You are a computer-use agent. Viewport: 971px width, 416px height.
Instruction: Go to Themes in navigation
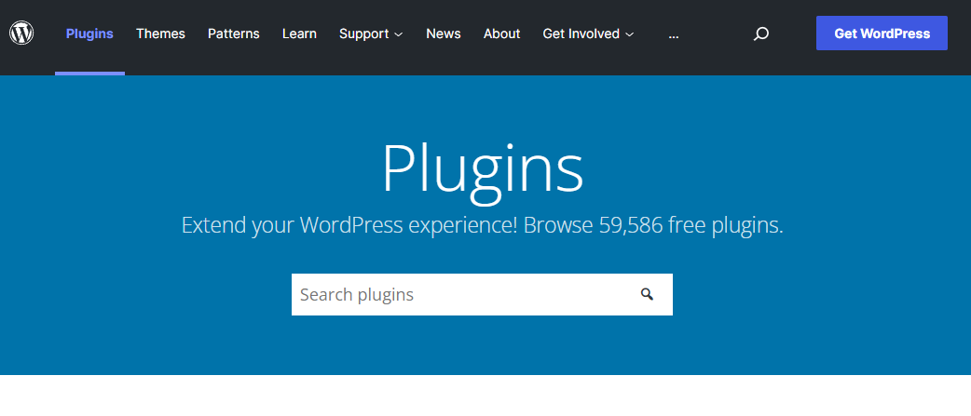pos(160,34)
